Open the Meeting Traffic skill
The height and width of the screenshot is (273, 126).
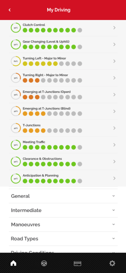63,145
